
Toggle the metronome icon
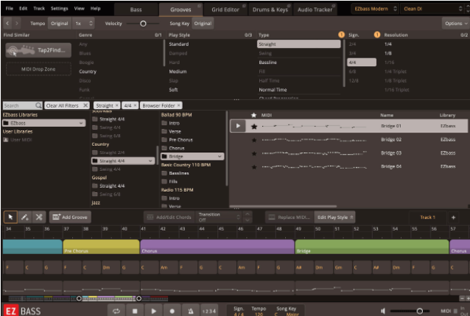click(191, 311)
